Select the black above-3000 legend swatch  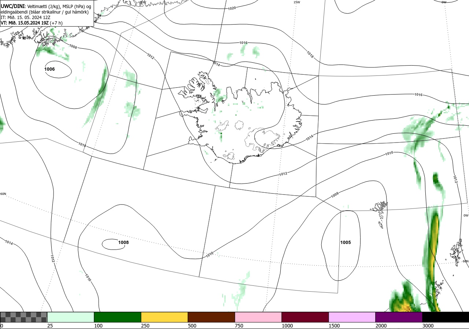tap(446, 317)
